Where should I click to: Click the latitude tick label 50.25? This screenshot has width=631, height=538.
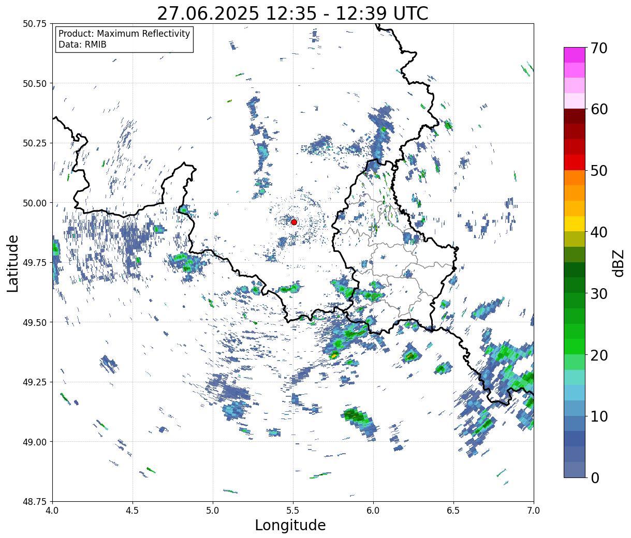click(x=35, y=143)
